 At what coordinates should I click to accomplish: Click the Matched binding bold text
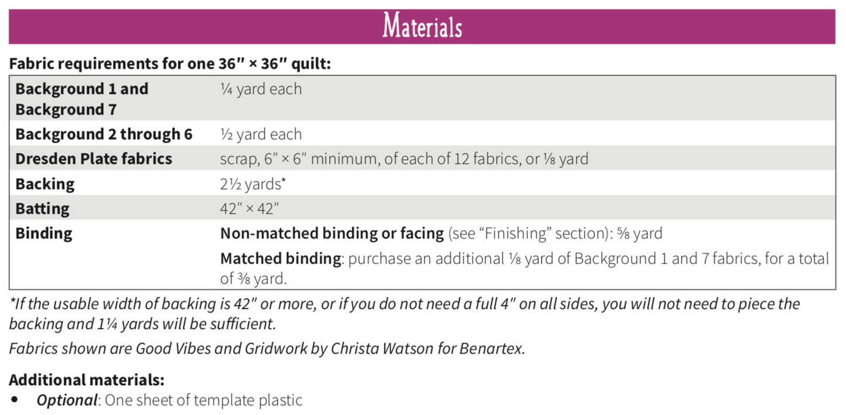(x=280, y=258)
